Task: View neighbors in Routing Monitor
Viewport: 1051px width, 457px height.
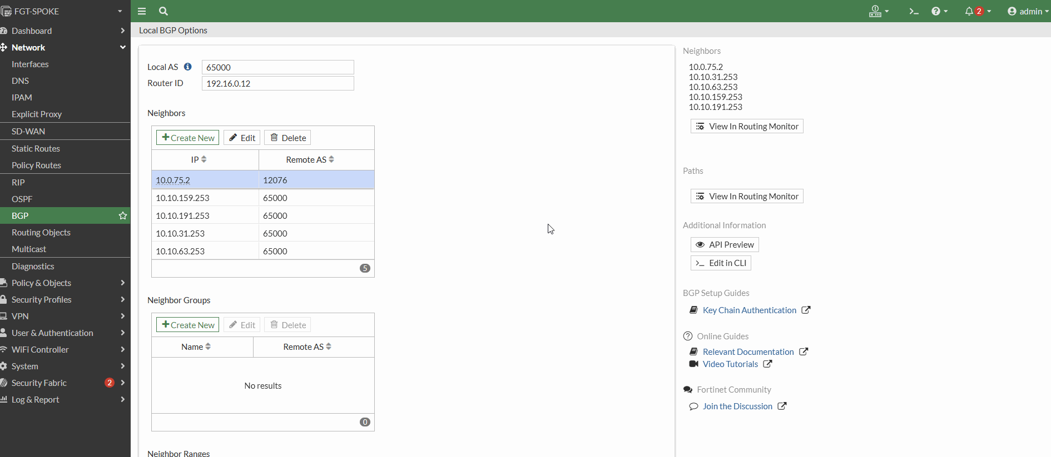Action: click(x=747, y=126)
